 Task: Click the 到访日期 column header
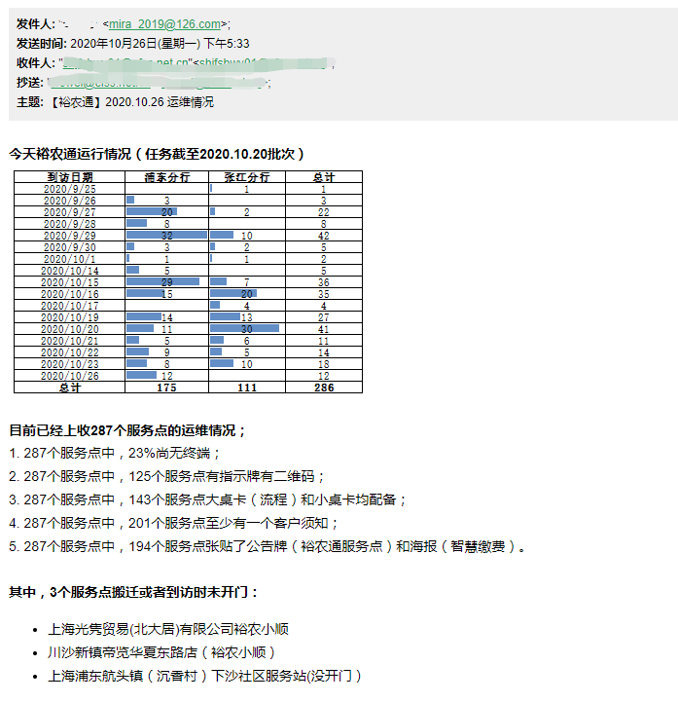70,177
